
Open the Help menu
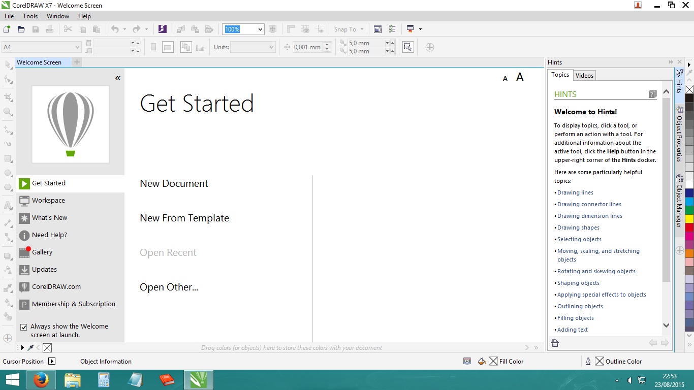(x=84, y=16)
